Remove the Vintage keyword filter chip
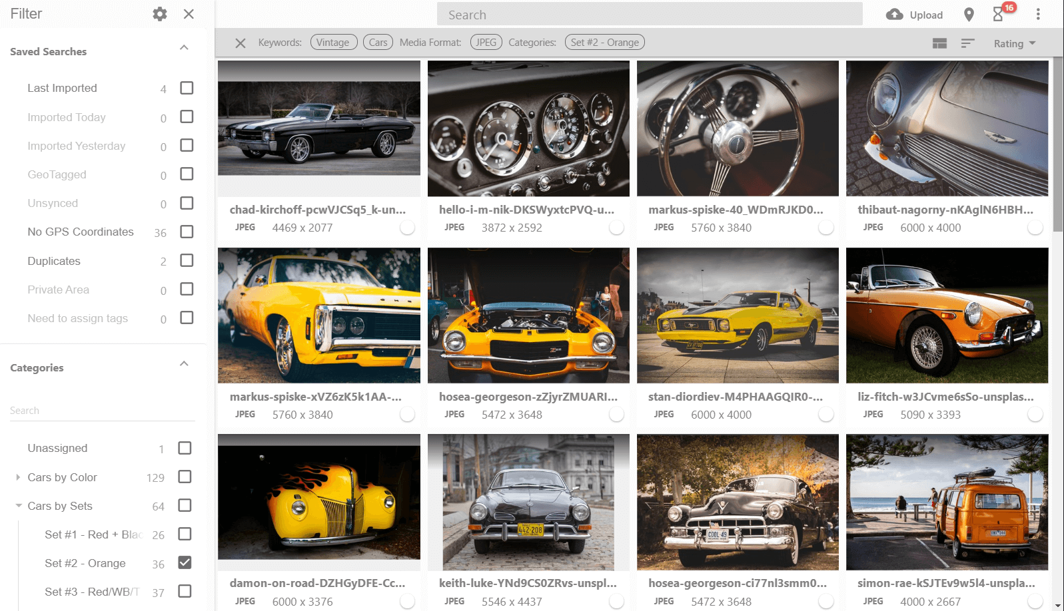Viewport: 1064px width, 611px height. point(333,43)
